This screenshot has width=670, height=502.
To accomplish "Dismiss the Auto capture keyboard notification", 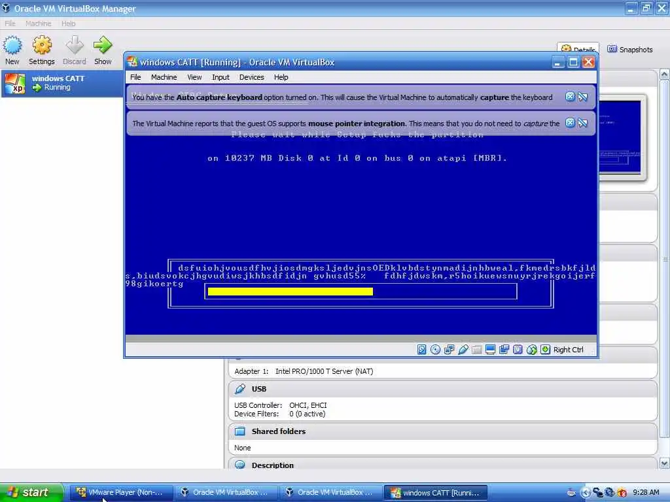I will pos(570,97).
